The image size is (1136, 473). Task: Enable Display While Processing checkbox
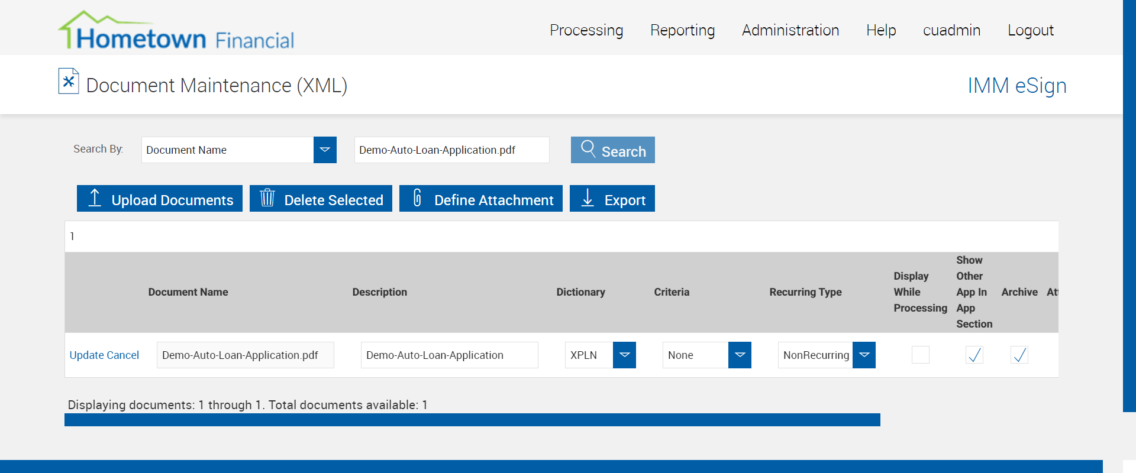(x=920, y=355)
